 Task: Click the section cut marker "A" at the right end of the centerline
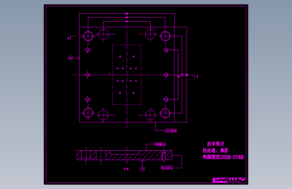[197, 76]
